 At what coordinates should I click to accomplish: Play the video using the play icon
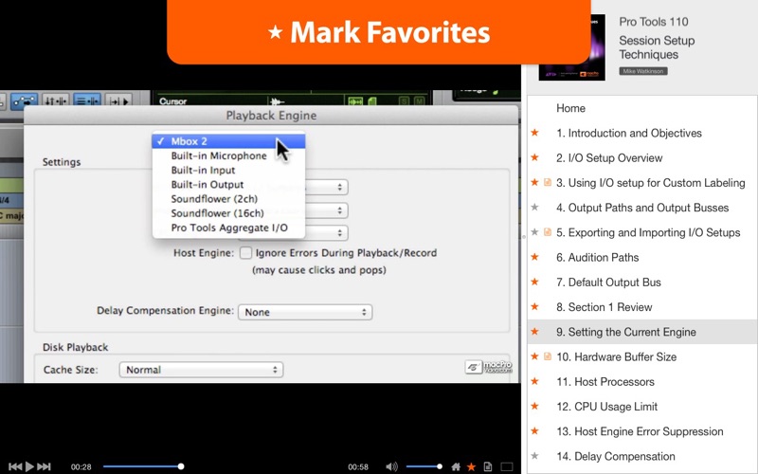click(x=29, y=466)
